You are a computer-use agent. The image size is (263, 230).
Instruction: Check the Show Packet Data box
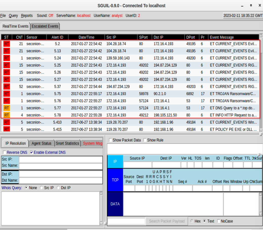(x=110, y=140)
